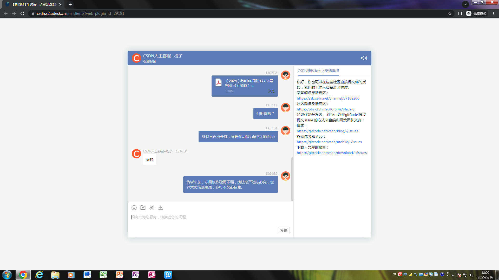Launch Microsoft Access from the taskbar

click(x=152, y=275)
